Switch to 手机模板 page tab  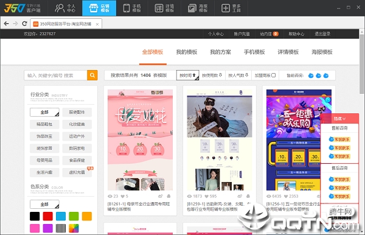click(x=254, y=52)
